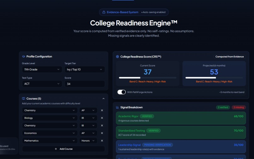Click the Computed from Evidence badge

pos(229,56)
